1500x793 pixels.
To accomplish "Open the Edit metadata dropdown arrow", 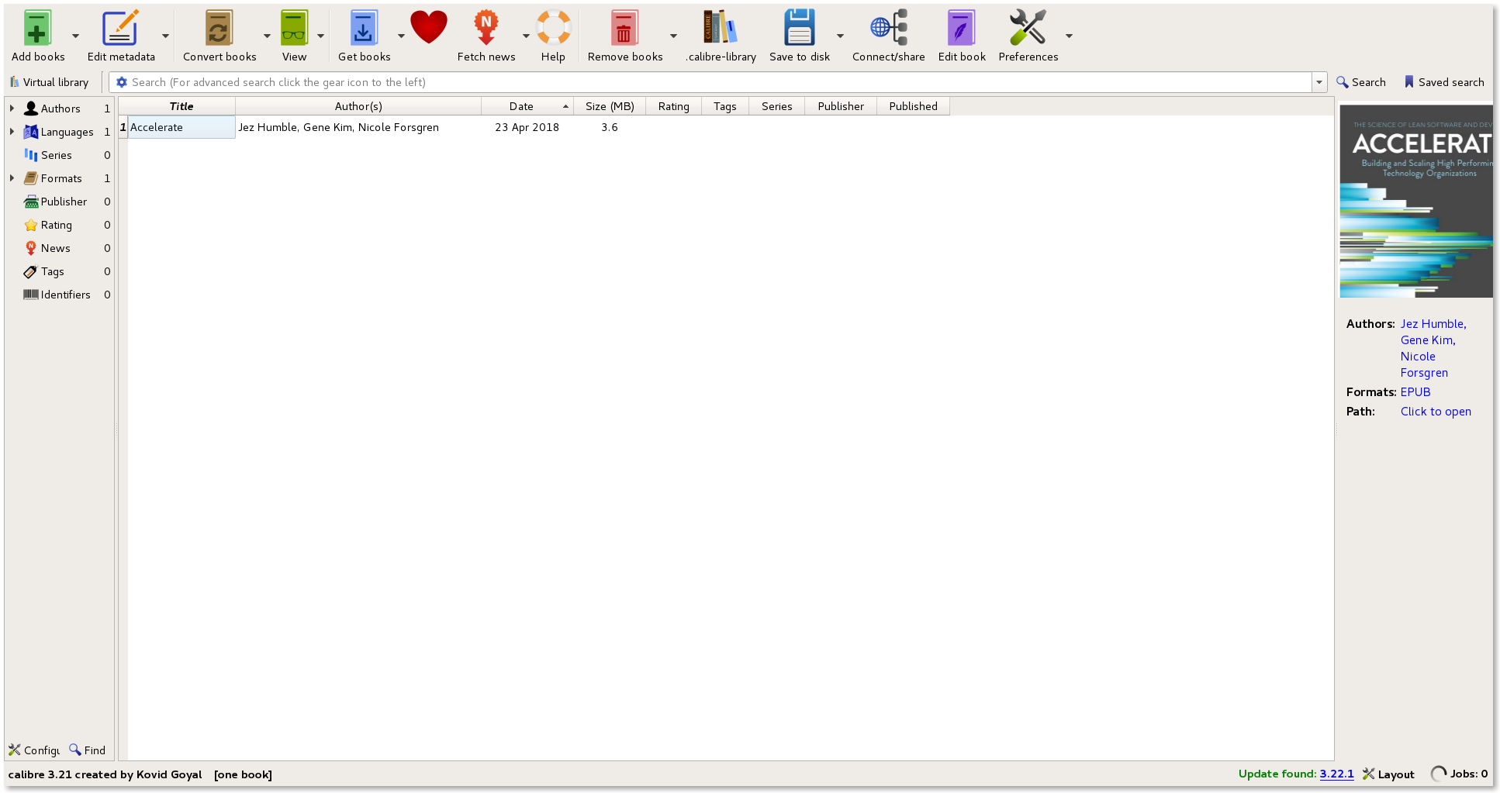I will [165, 36].
